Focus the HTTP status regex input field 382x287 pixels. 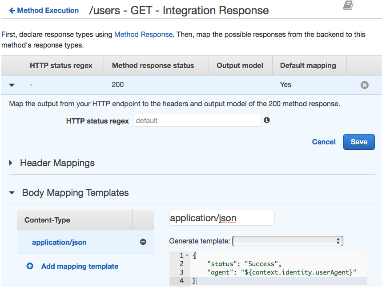click(x=197, y=120)
